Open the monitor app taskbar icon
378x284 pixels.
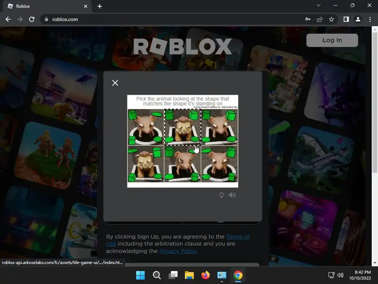click(222, 275)
